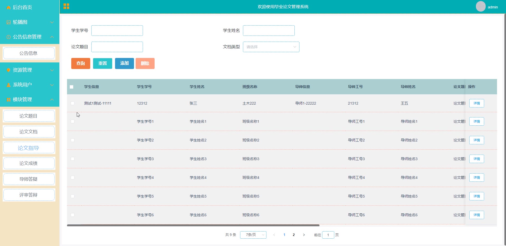Open the admin avatar in top right
The image size is (506, 246).
[480, 7]
